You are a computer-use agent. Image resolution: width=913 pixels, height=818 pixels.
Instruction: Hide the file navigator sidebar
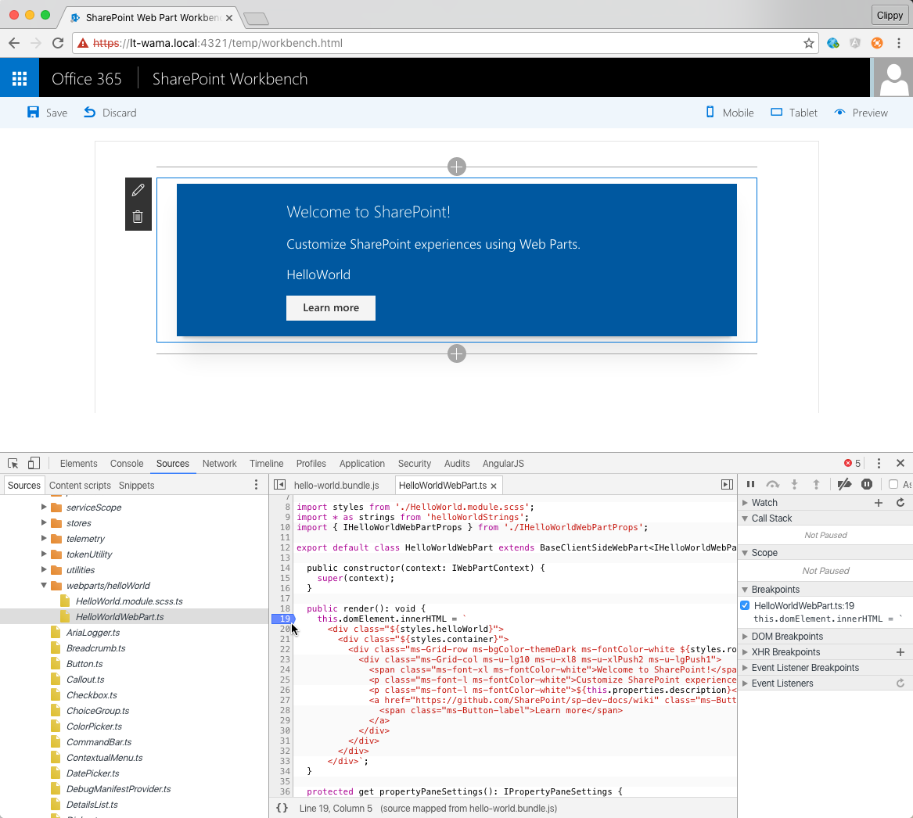(279, 485)
